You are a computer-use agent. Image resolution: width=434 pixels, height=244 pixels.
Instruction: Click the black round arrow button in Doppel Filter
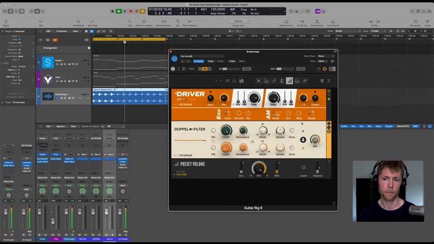[303, 140]
